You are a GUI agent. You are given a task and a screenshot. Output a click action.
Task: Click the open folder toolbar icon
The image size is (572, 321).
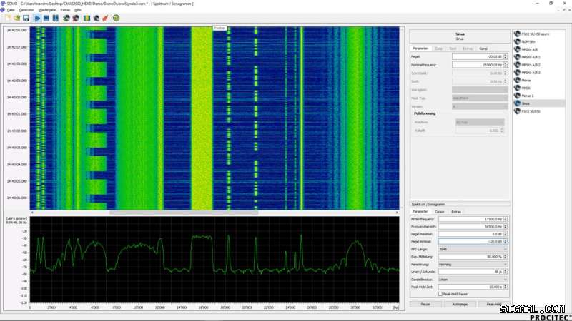click(17, 18)
